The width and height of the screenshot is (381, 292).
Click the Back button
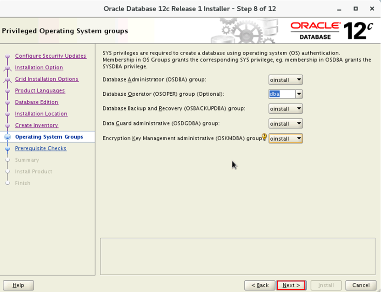[260, 285]
